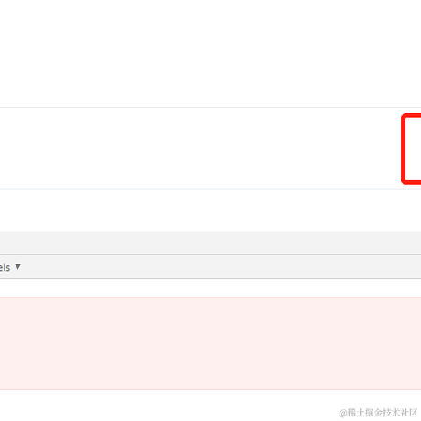Click the red box's top-left corner
Image resolution: width=421 pixels, height=421 pixels.
pyautogui.click(x=405, y=116)
